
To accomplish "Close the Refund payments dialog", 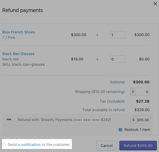I will [x=155, y=4].
